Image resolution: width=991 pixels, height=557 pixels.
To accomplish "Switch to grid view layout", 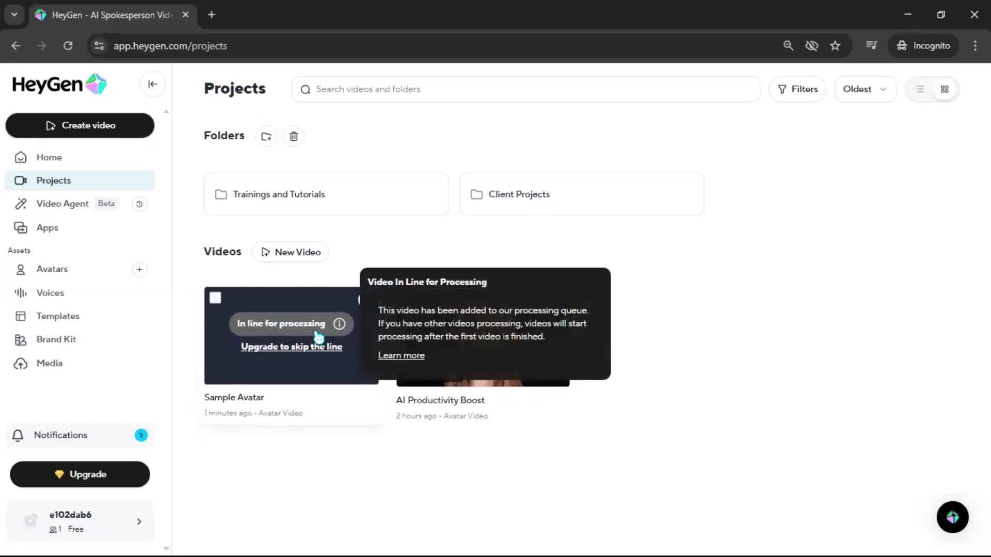I will point(945,89).
